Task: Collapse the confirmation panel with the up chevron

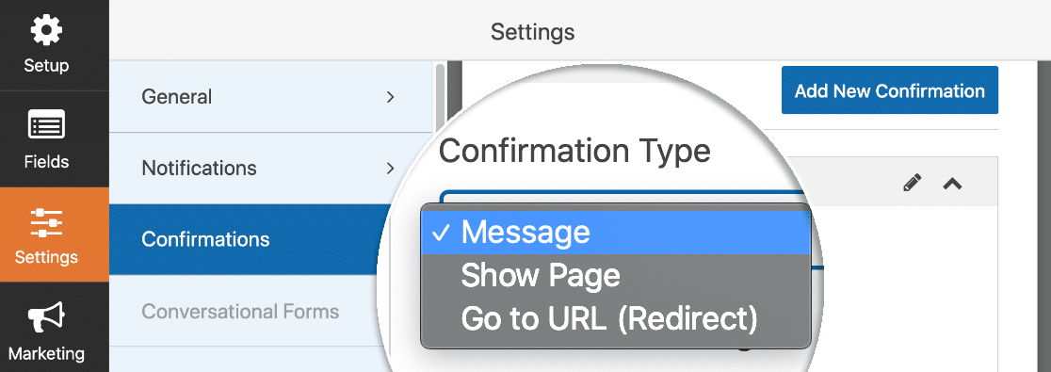Action: click(952, 183)
